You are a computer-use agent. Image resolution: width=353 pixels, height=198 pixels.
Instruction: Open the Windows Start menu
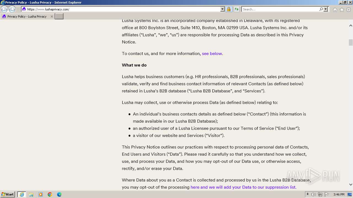click(x=8, y=194)
